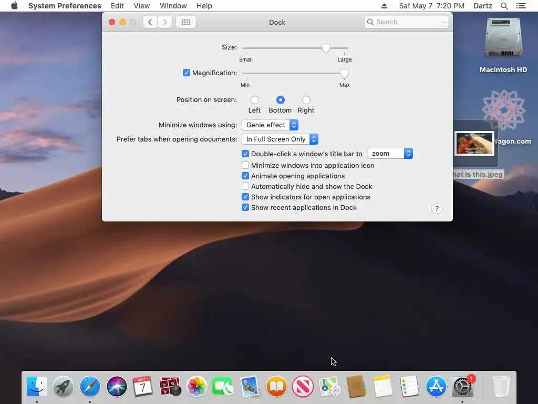Click the Dartz user menu
538x404 pixels.
[x=483, y=6]
